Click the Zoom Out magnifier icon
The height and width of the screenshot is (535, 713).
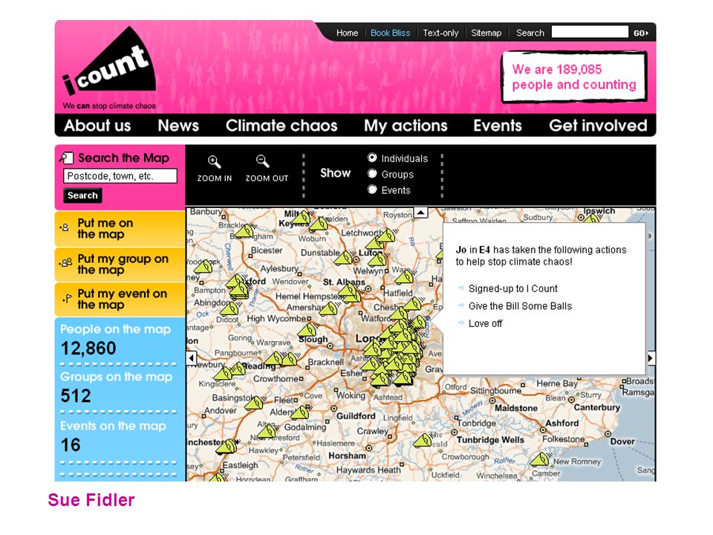262,161
